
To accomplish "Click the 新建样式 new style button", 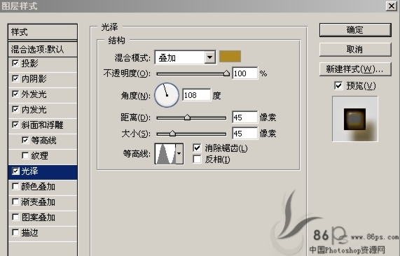I will point(355,69).
